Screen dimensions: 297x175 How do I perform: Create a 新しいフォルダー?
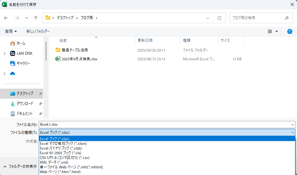coord(38,31)
